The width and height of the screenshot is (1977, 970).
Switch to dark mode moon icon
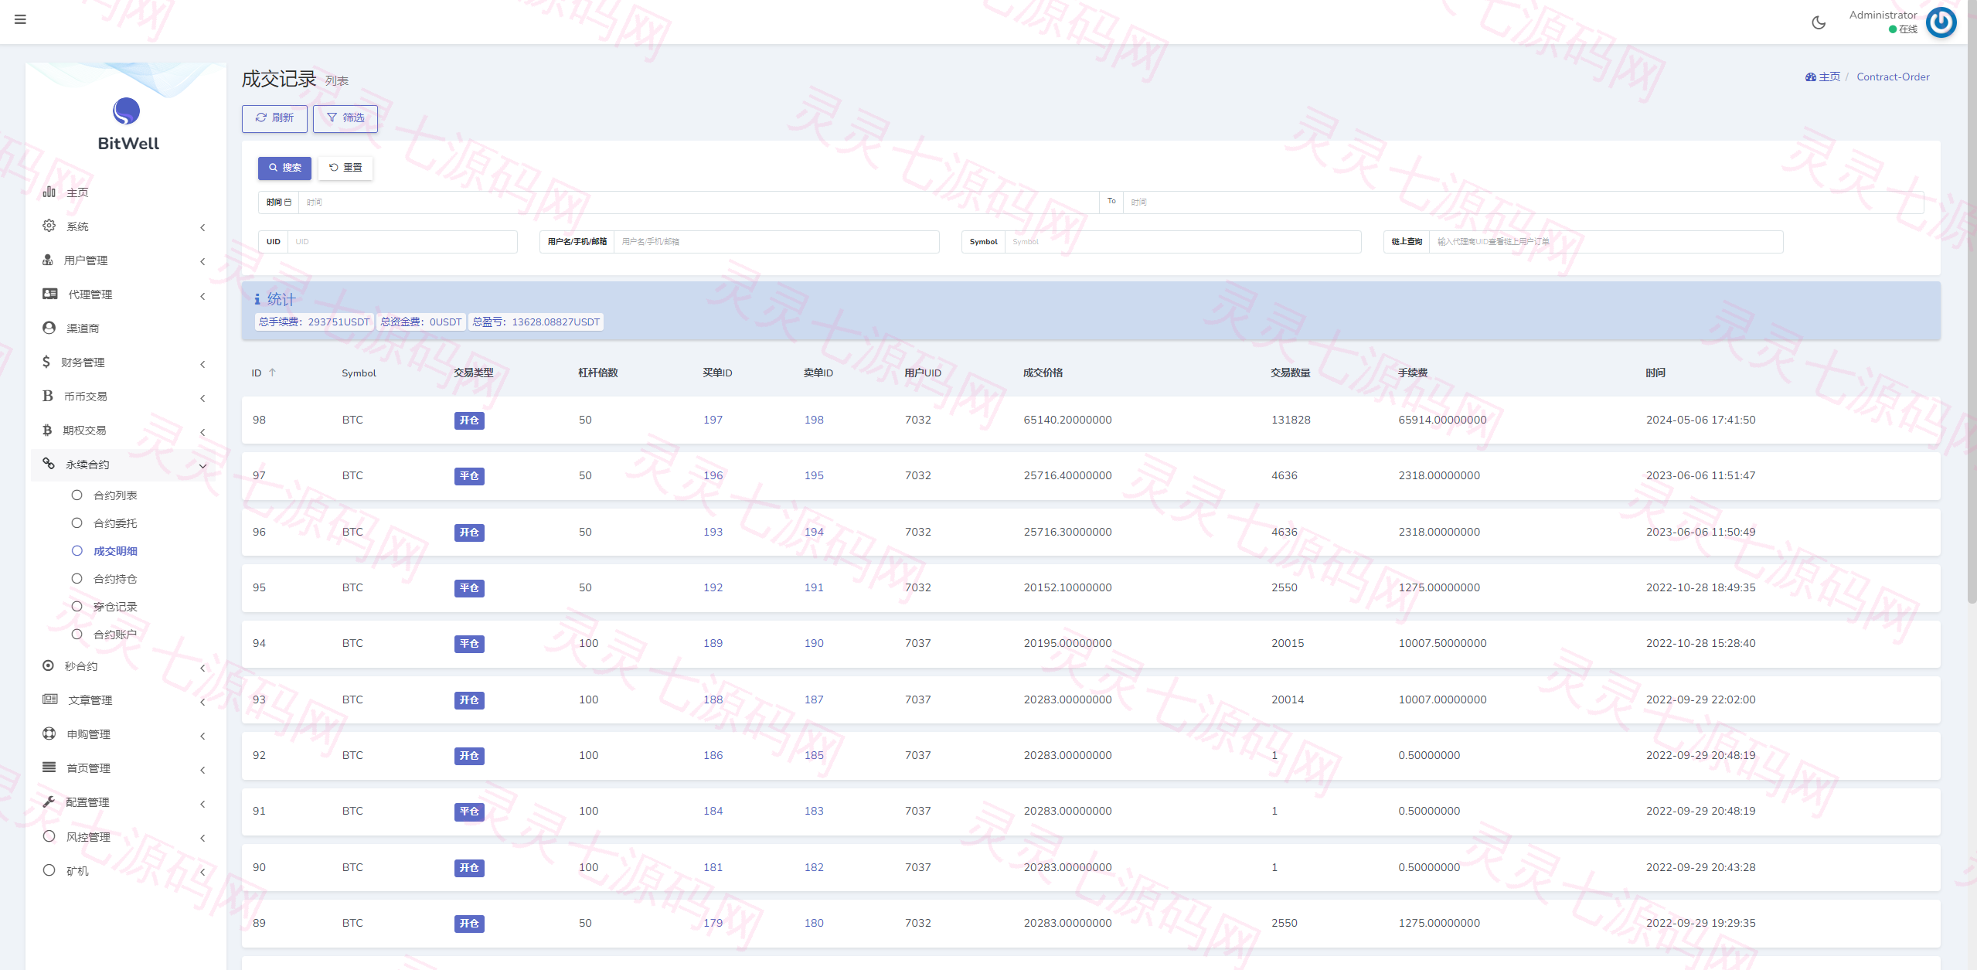(1819, 22)
